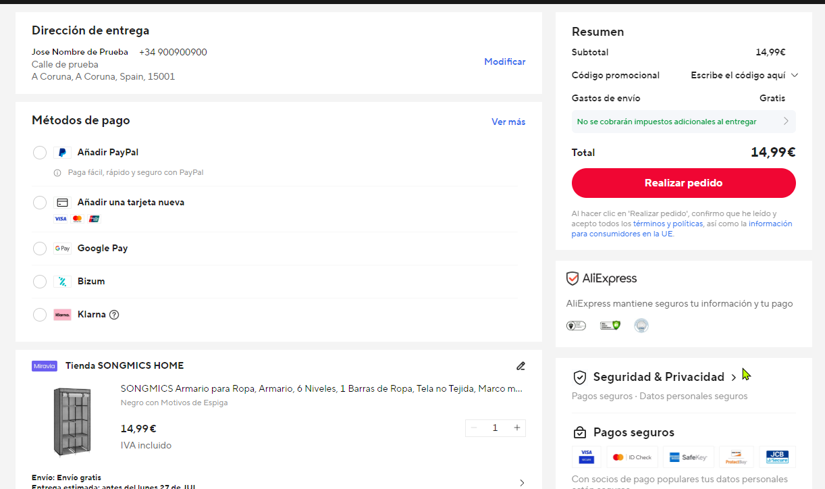The height and width of the screenshot is (489, 825).
Task: Select Klarna payment radio button
Action: tap(40, 315)
